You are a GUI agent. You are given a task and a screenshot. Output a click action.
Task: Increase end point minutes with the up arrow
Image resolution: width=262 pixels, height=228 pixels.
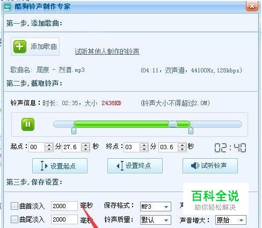(144, 145)
